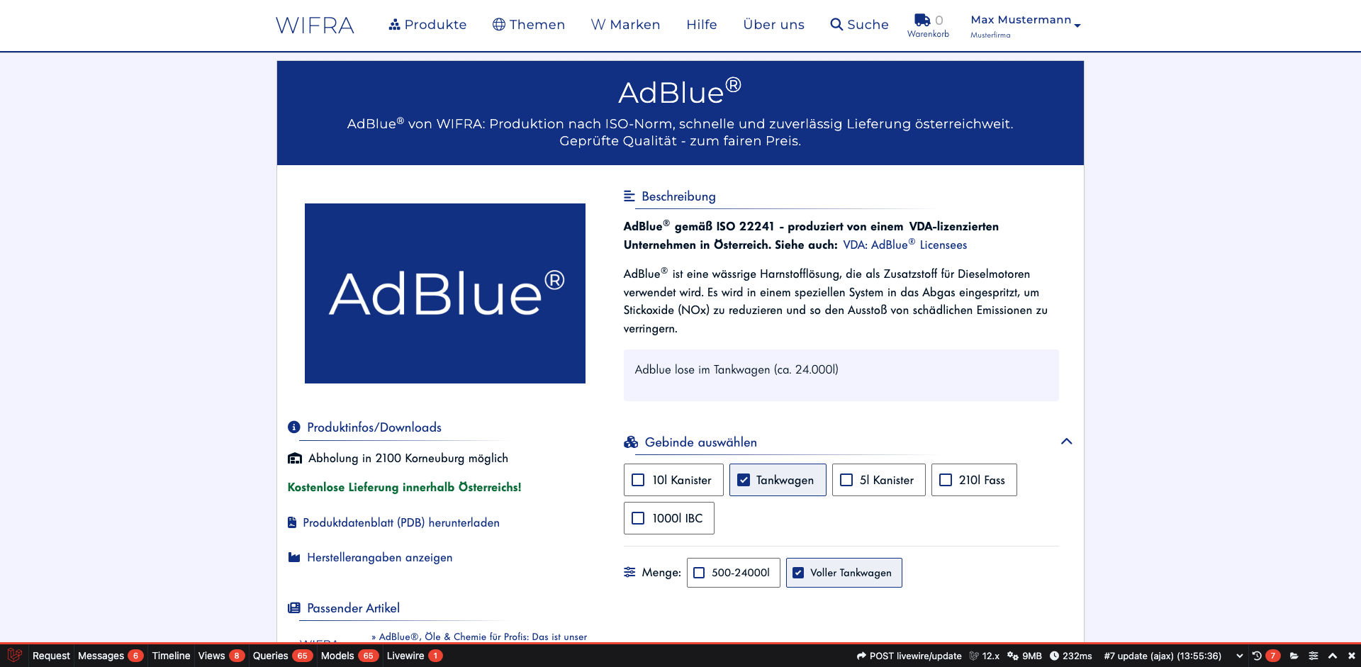The image size is (1361, 667).
Task: Select the 500-24000l quantity checkbox
Action: pos(699,573)
